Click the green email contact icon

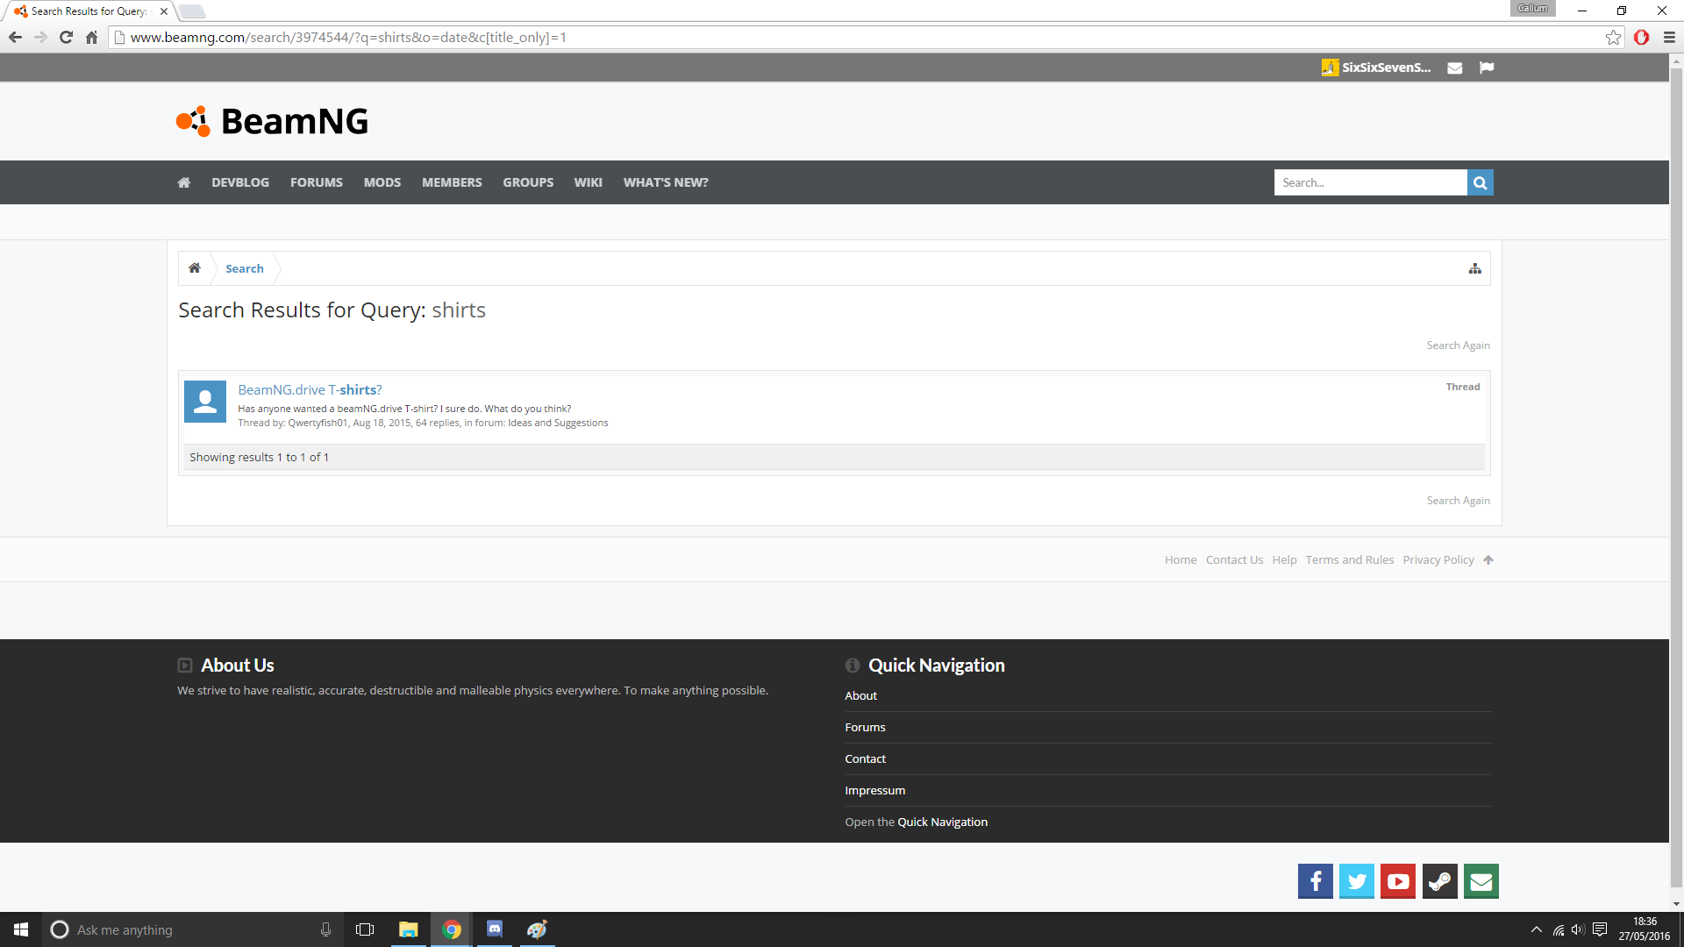1481,881
